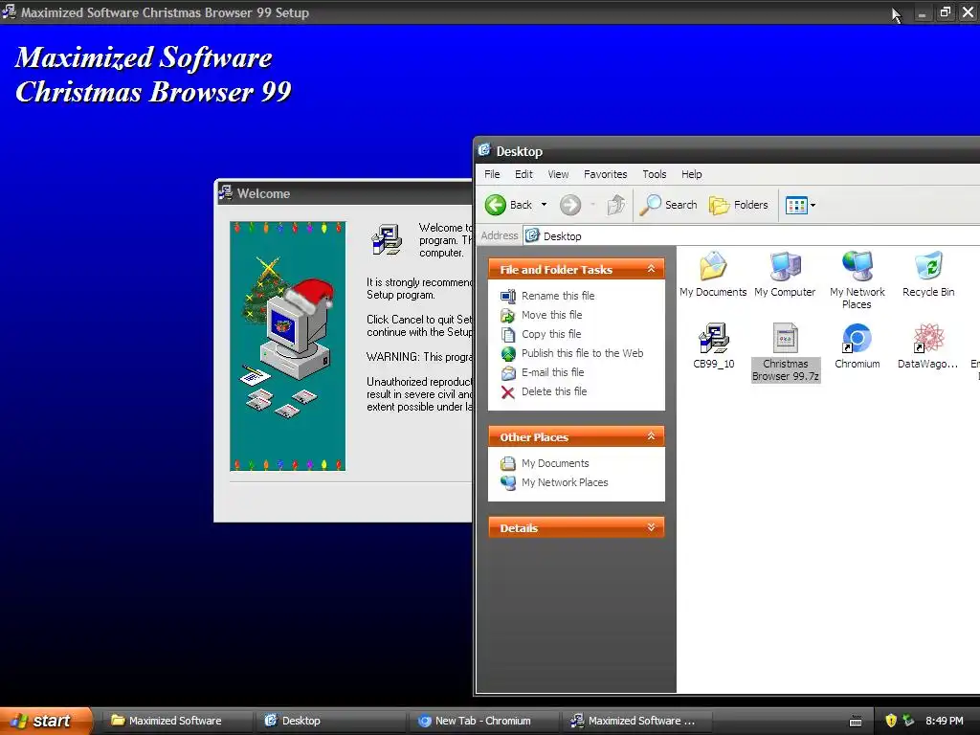Click the Desktop window title bar
Viewport: 980px width, 735px height.
727,151
